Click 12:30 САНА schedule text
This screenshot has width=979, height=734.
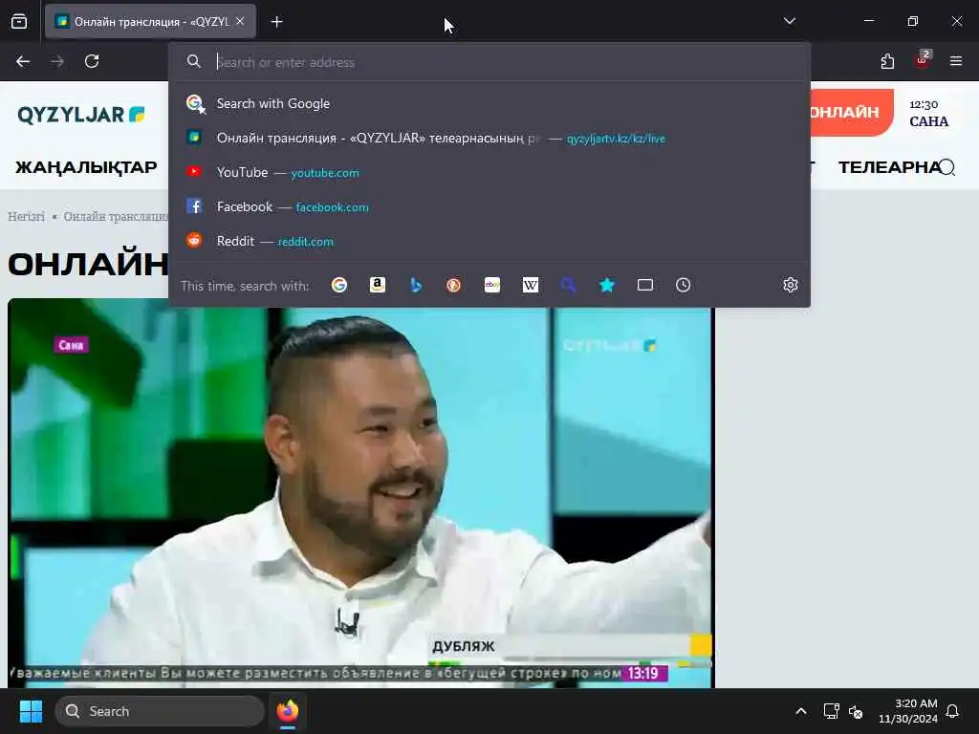[928, 113]
